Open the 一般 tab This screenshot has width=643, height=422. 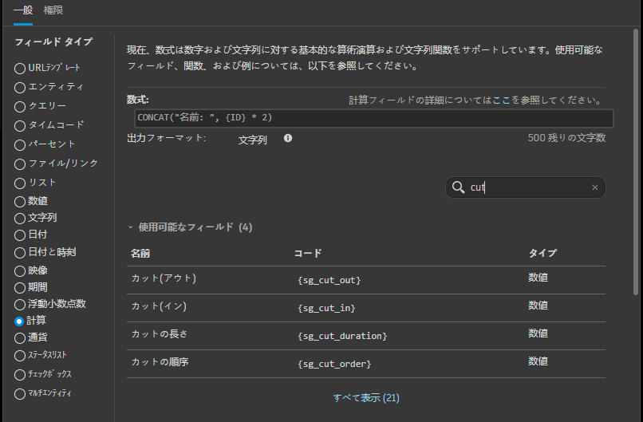pyautogui.click(x=22, y=10)
